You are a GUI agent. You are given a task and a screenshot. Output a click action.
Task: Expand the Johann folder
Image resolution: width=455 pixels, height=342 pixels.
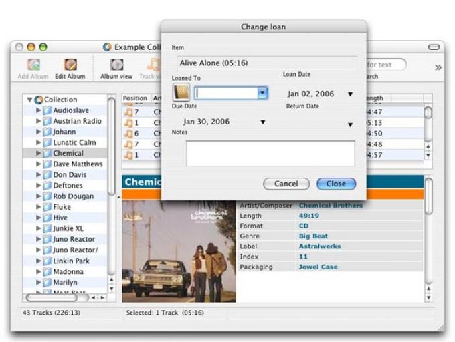[x=38, y=132]
